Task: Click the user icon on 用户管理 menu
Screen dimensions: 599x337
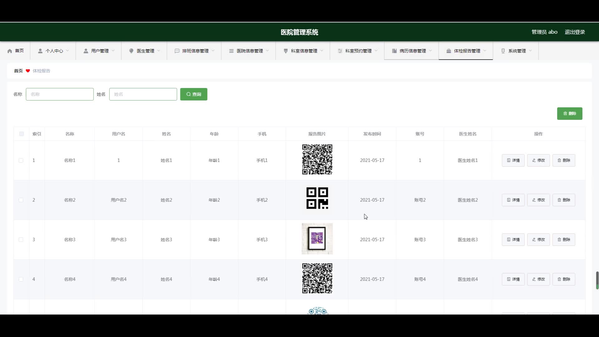Action: click(x=86, y=51)
